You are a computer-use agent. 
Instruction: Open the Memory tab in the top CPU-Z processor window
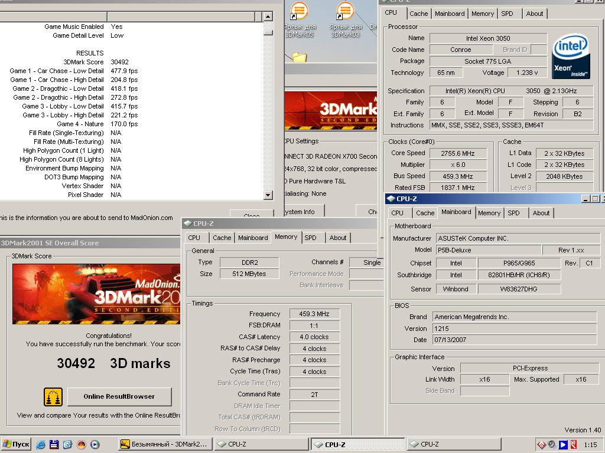[482, 14]
